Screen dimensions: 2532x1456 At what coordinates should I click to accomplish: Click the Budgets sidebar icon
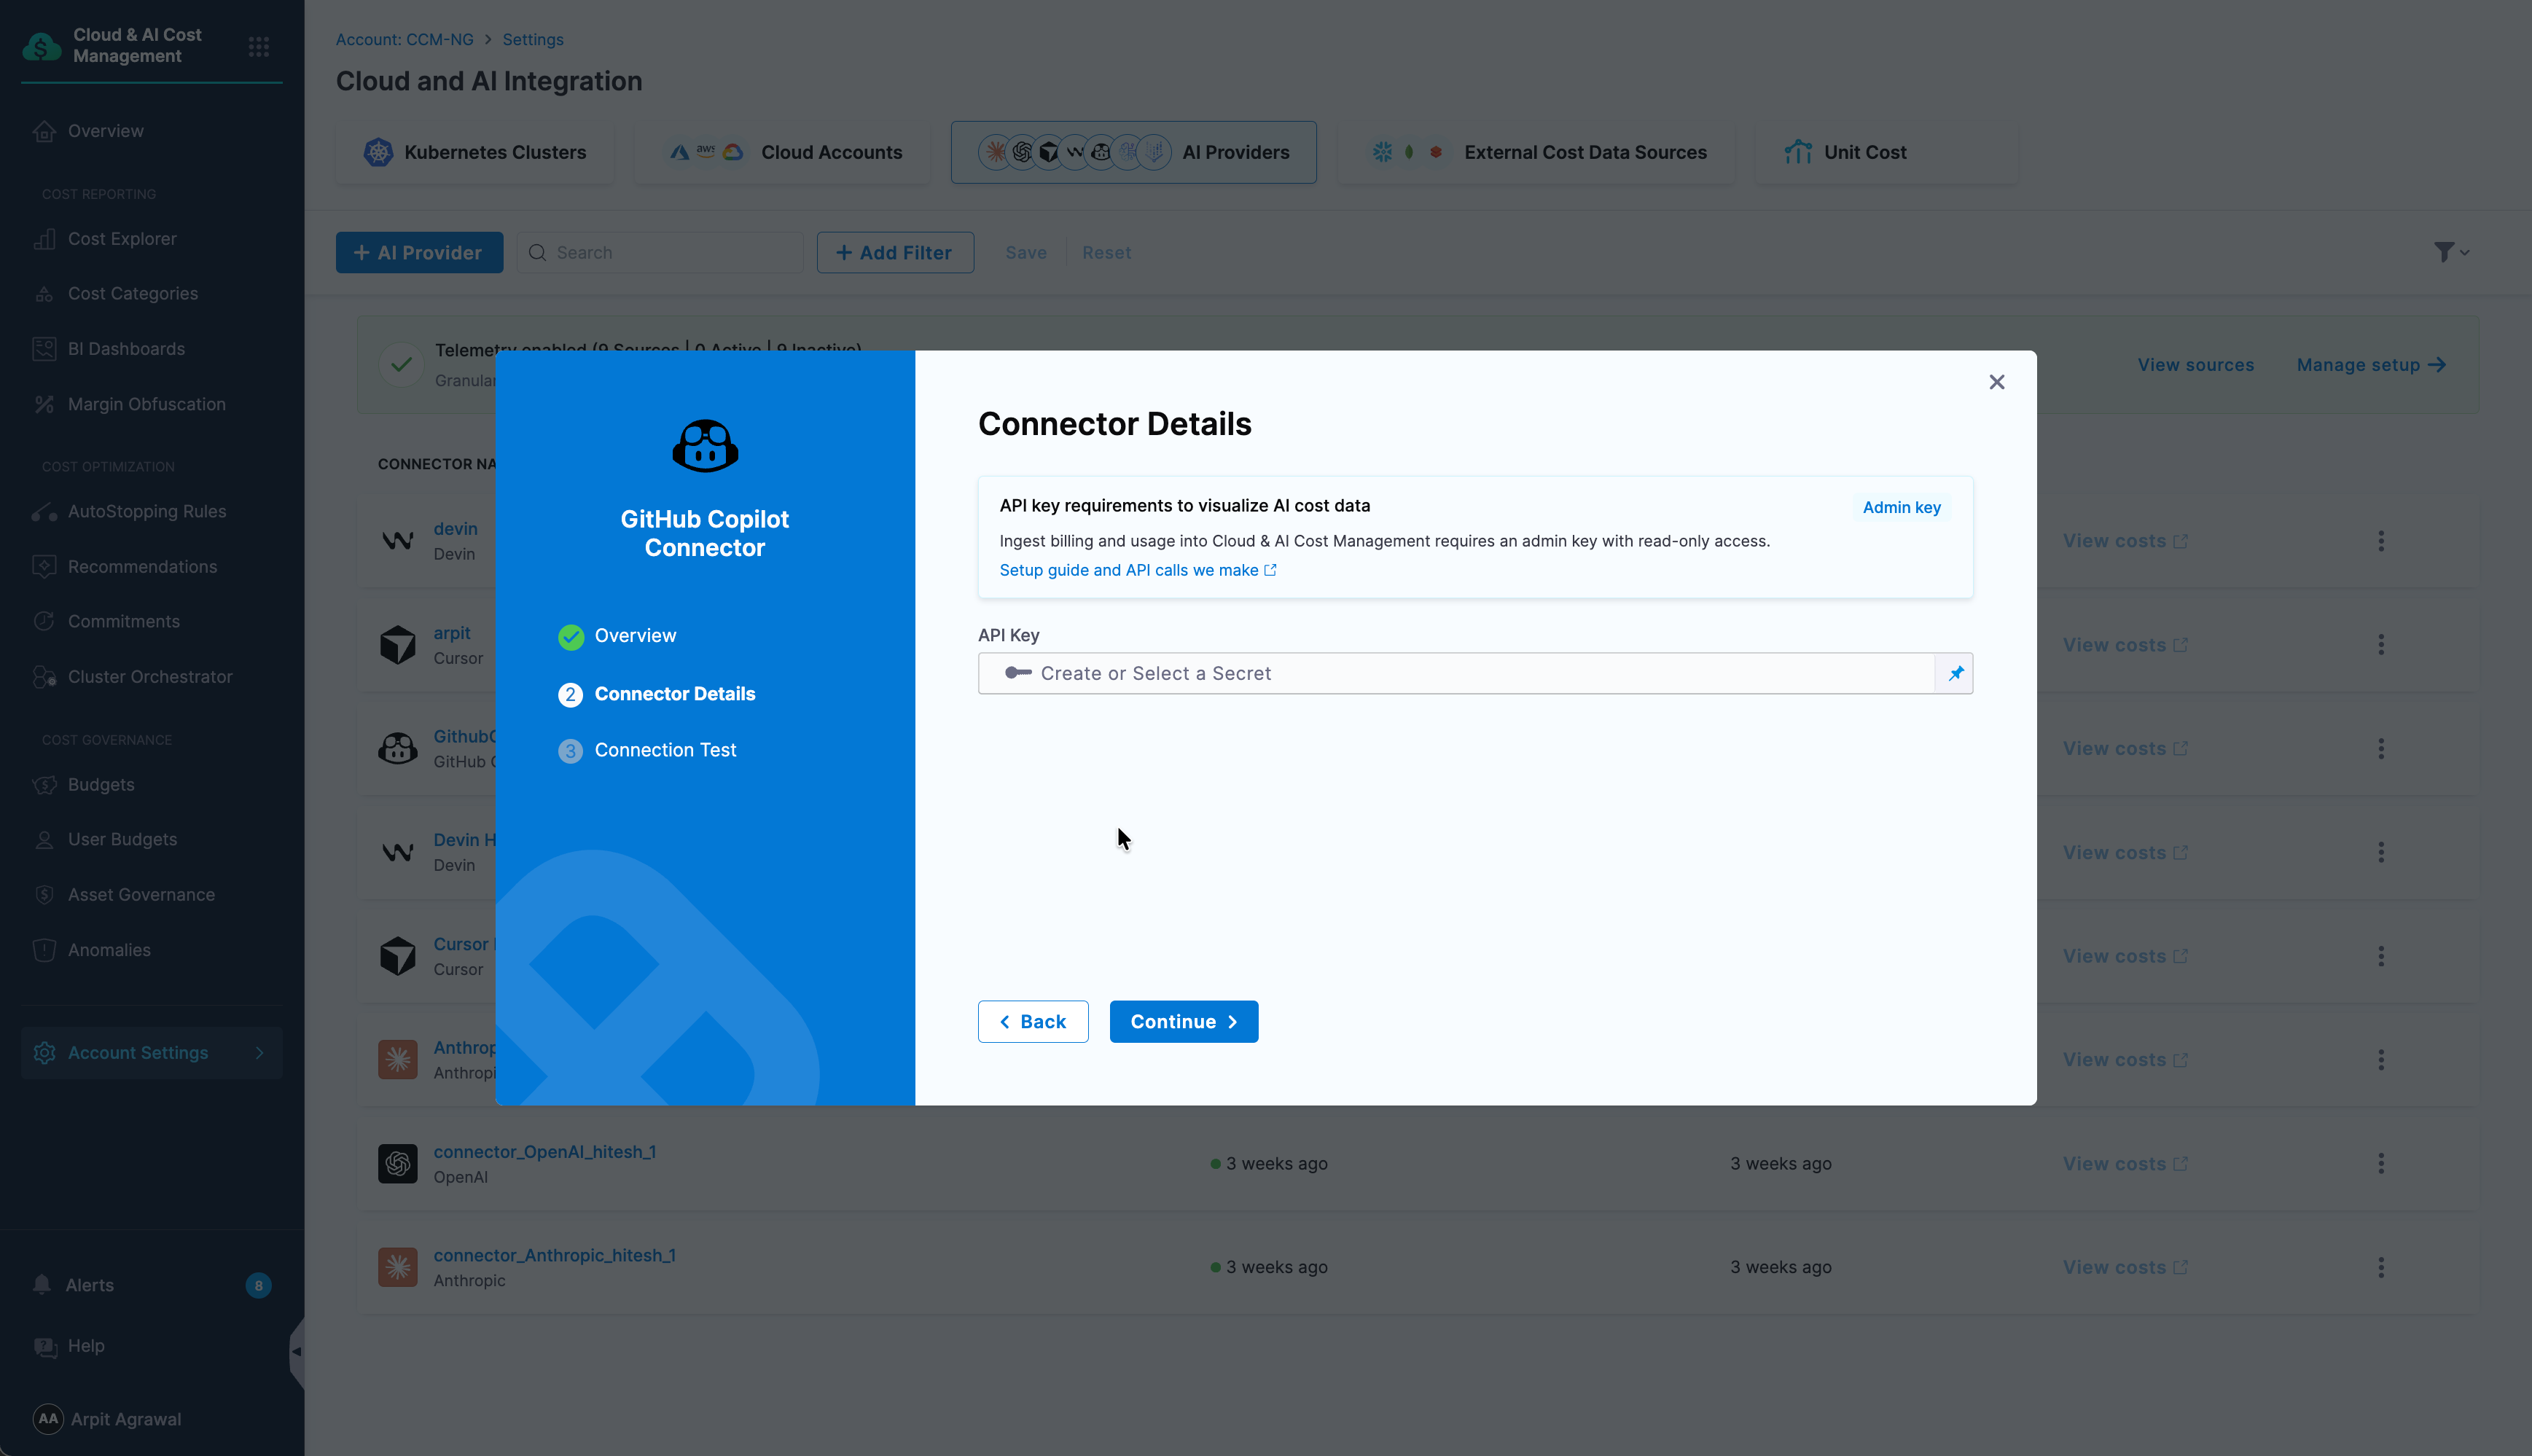pos(44,785)
